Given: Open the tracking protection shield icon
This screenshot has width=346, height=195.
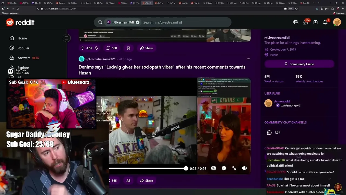Looking at the screenshot, I should [x=38, y=9].
